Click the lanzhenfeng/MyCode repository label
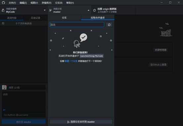Viewport: 183px width, 126px height. point(92,56)
